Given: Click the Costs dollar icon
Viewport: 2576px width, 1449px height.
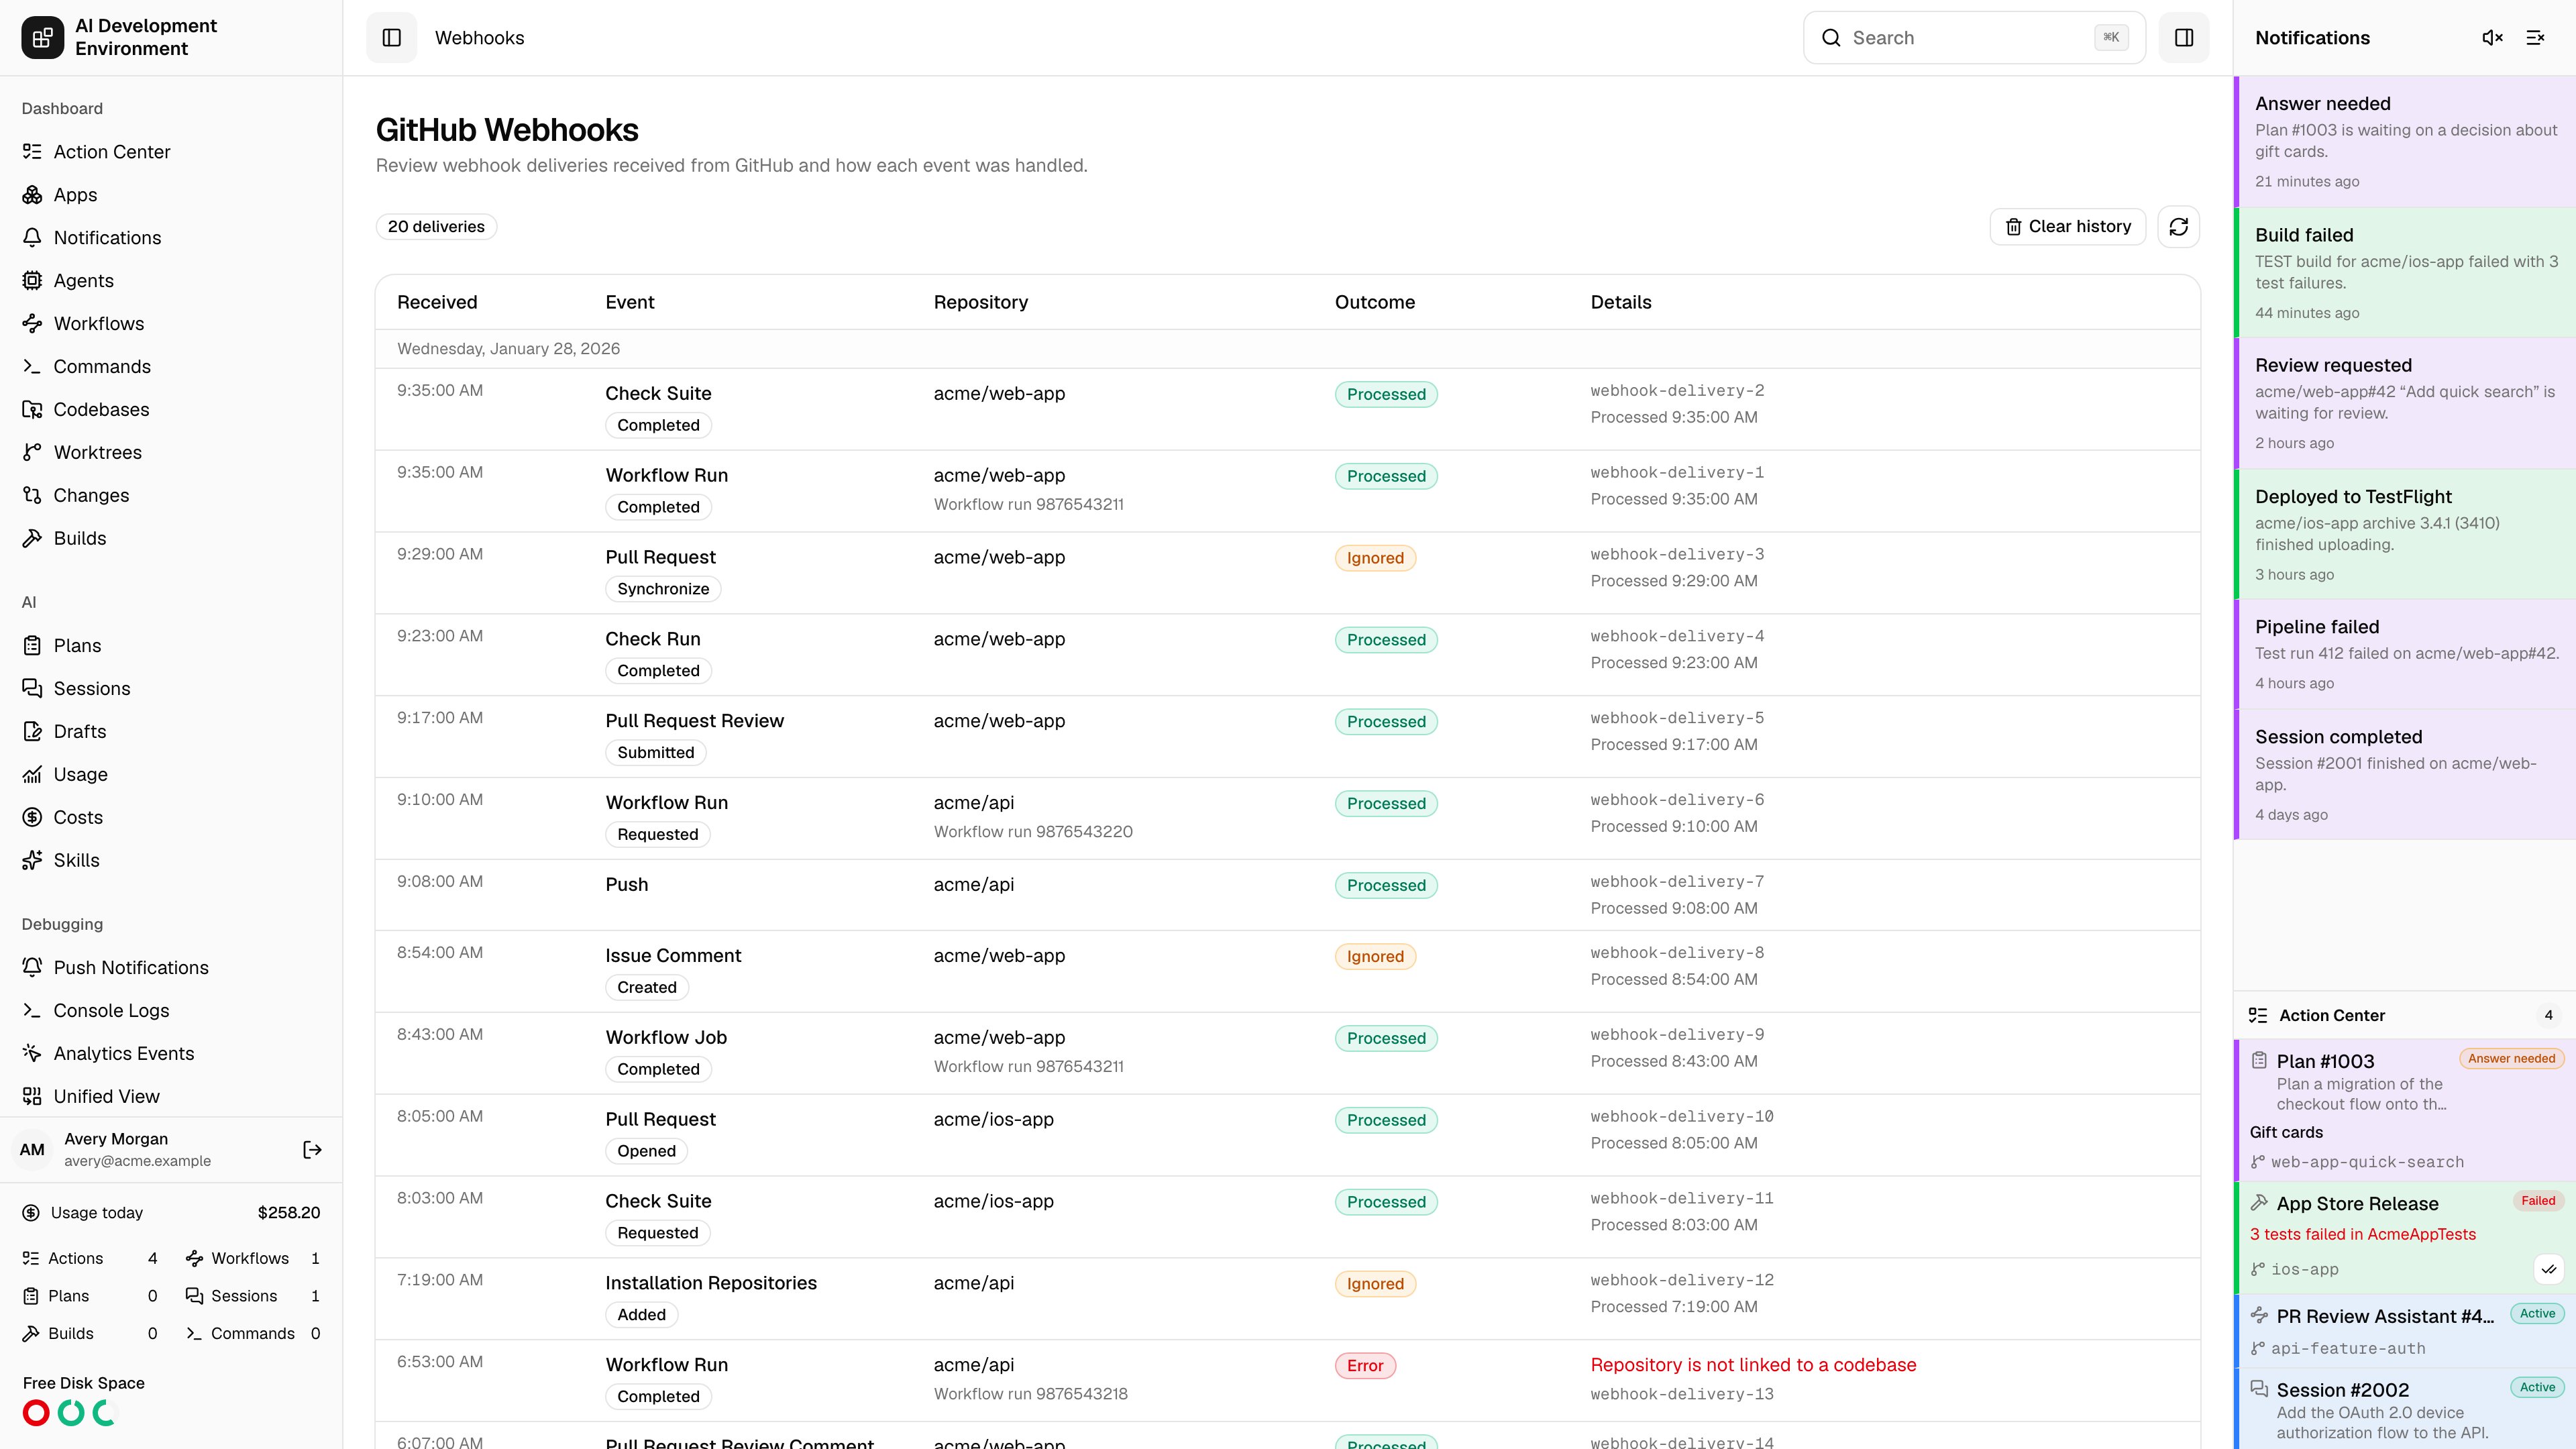Looking at the screenshot, I should [x=32, y=818].
